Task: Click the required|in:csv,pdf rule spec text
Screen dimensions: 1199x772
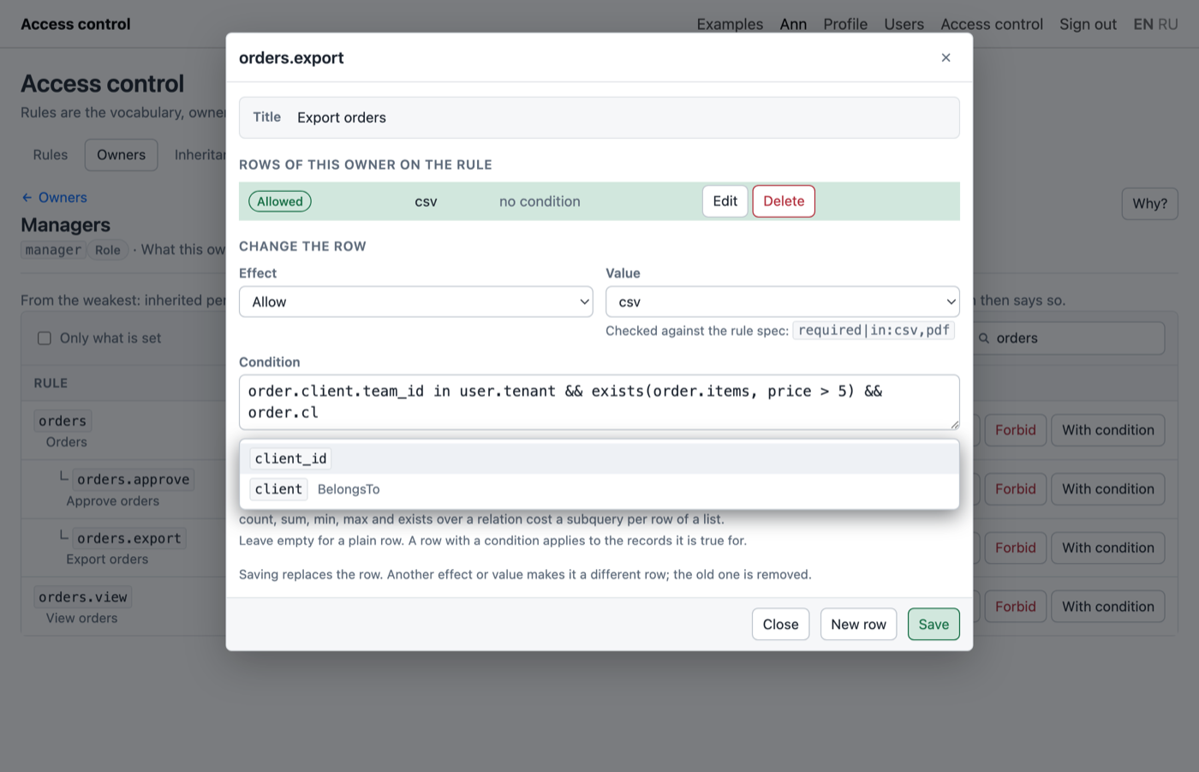Action: coord(874,331)
